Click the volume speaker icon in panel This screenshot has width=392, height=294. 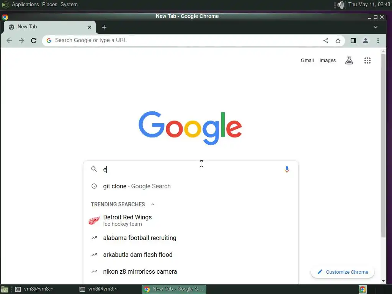341,5
